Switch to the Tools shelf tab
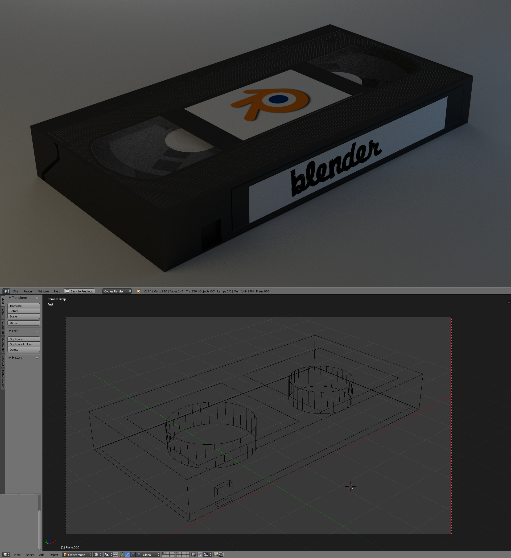The width and height of the screenshot is (511, 558). click(x=3, y=301)
